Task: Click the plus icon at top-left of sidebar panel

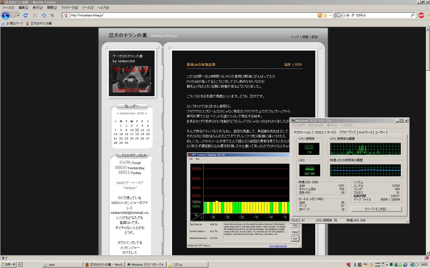Action: click(106, 47)
